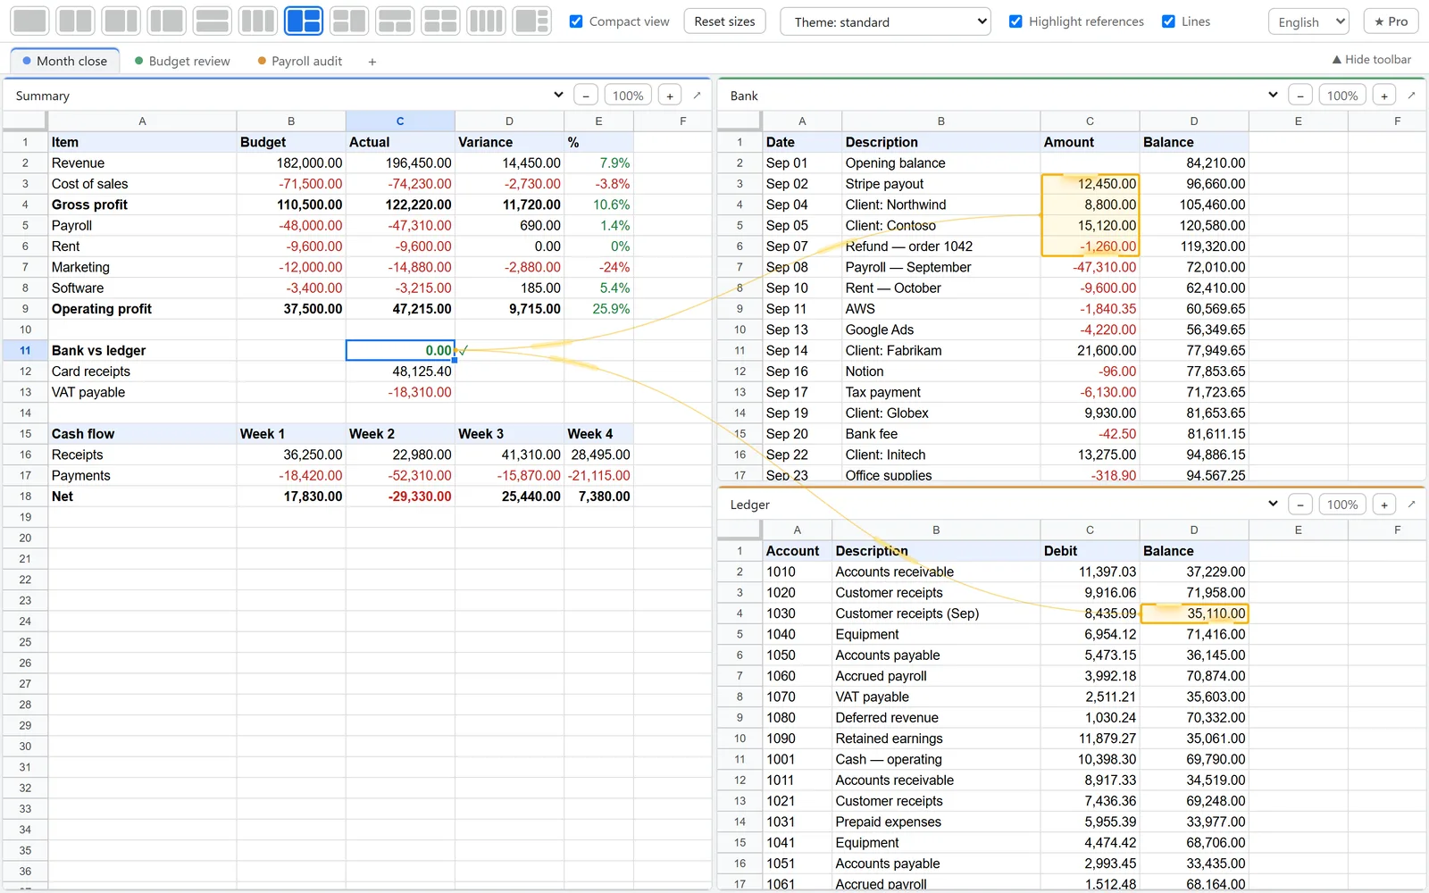Click the Pro upgrade button
1429x893 pixels.
click(1391, 21)
